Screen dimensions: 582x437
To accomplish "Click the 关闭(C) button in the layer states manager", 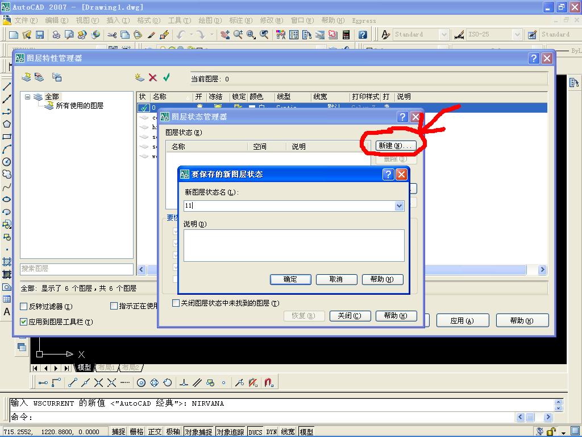I will (x=350, y=316).
